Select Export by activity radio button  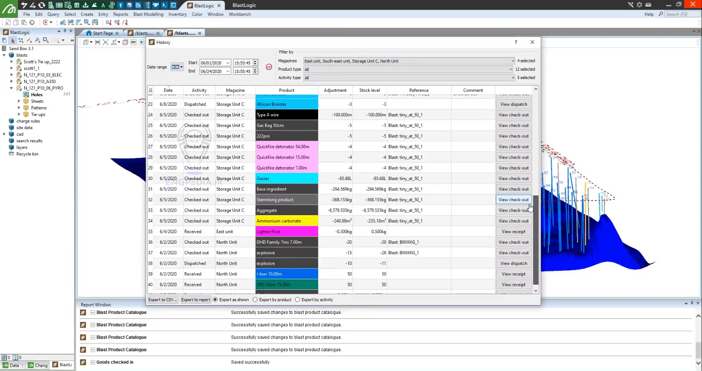click(x=297, y=300)
